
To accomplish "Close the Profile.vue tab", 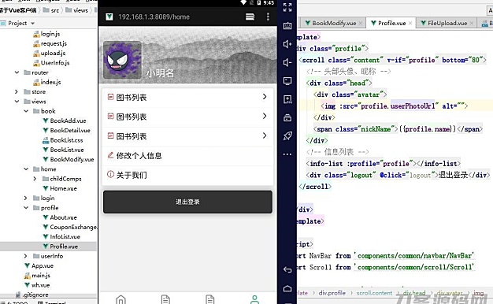I will (410, 24).
